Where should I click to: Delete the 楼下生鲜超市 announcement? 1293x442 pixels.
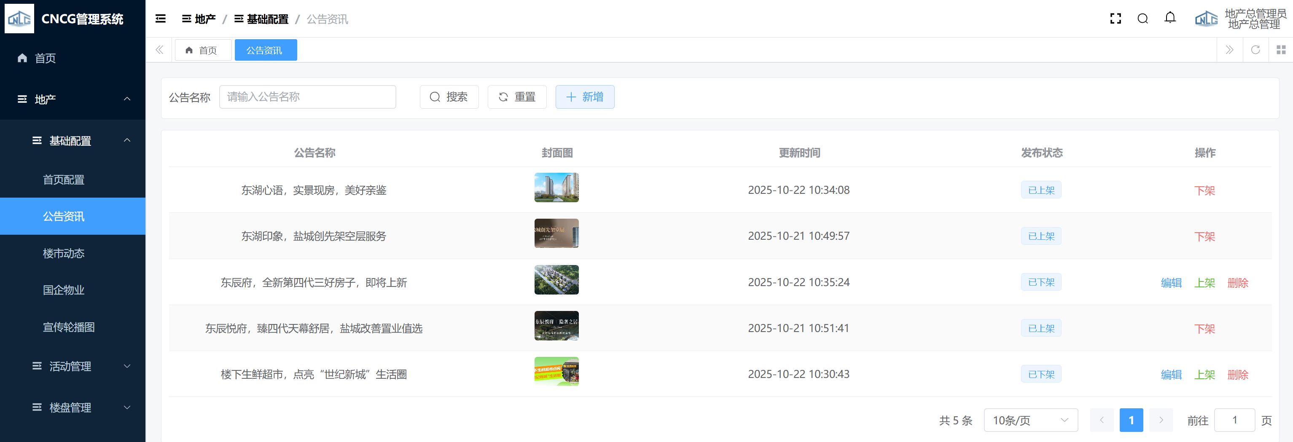pyautogui.click(x=1237, y=374)
